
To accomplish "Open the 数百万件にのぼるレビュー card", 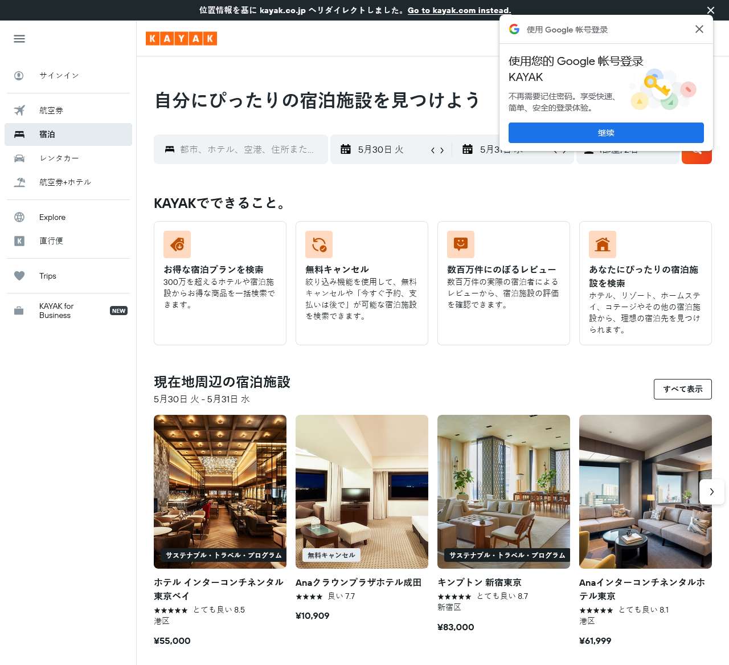I will [503, 283].
